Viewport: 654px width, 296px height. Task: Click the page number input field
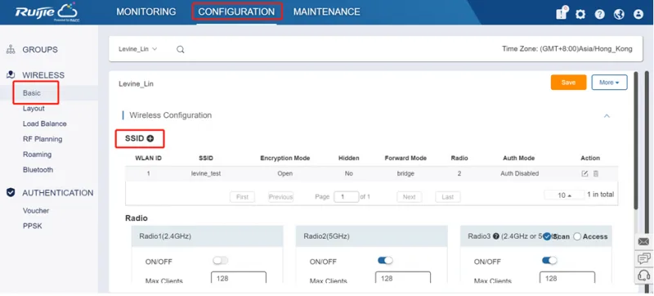point(346,197)
